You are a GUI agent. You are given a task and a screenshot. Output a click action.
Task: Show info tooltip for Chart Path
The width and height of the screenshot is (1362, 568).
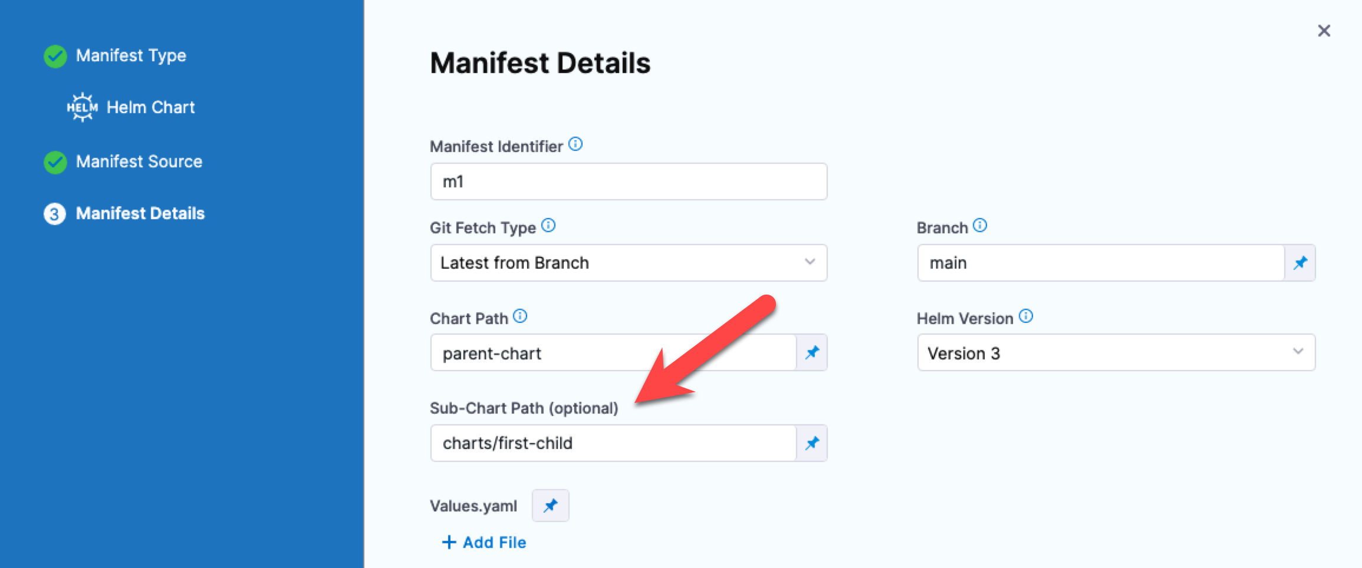coord(520,316)
